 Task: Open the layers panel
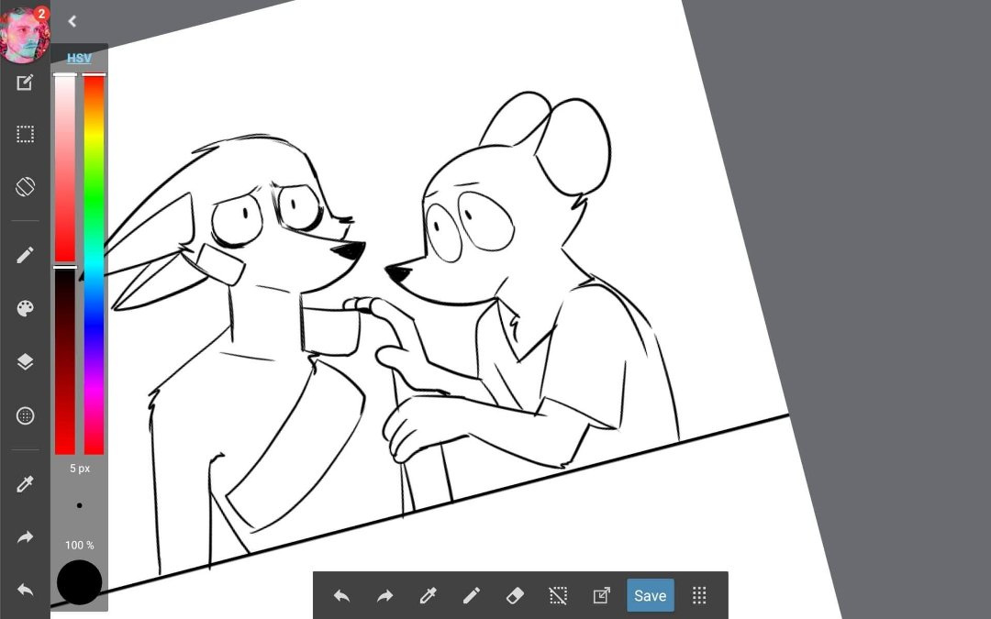[x=25, y=361]
